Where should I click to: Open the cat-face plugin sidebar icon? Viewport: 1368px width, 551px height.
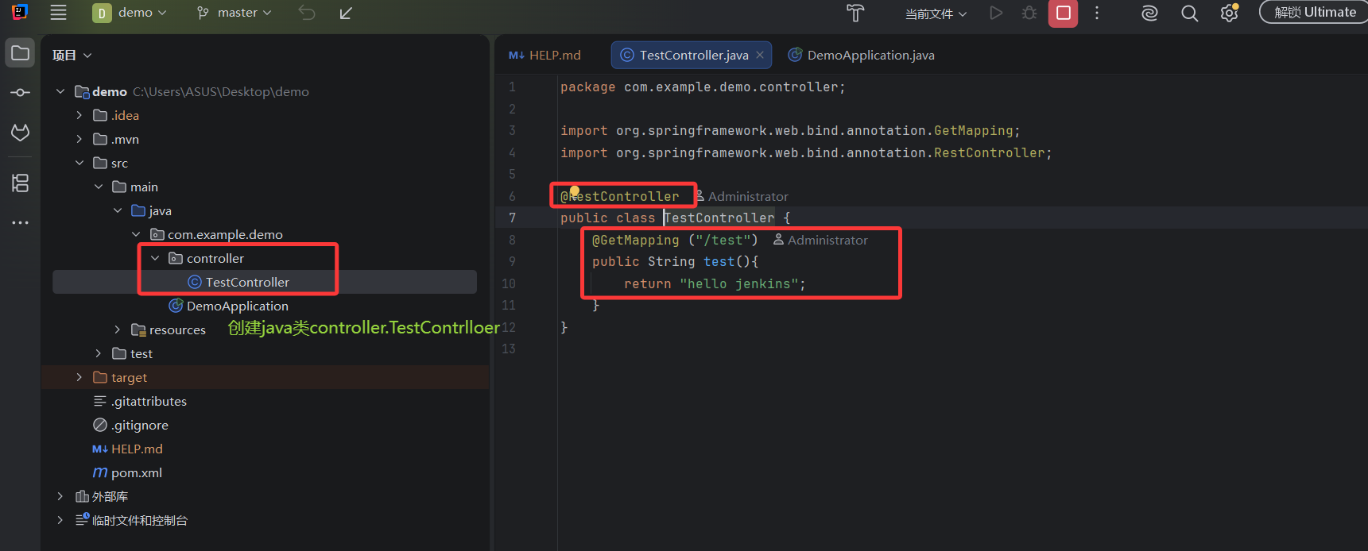pyautogui.click(x=20, y=132)
